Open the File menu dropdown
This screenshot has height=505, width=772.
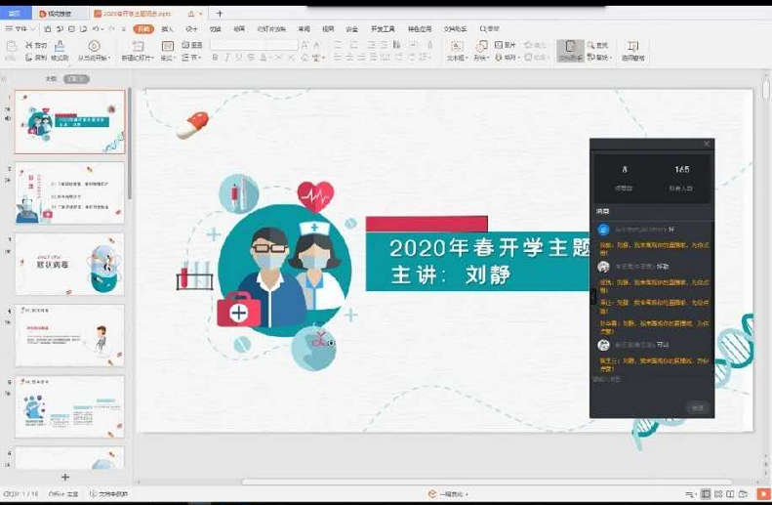(18, 29)
